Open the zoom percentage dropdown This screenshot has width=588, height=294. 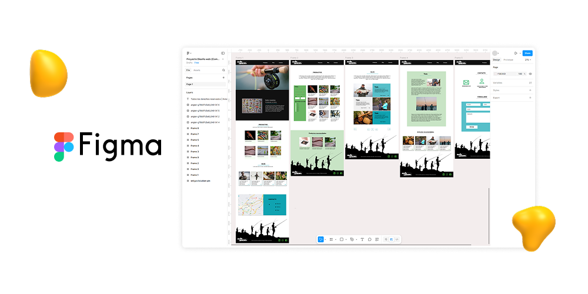tap(527, 59)
